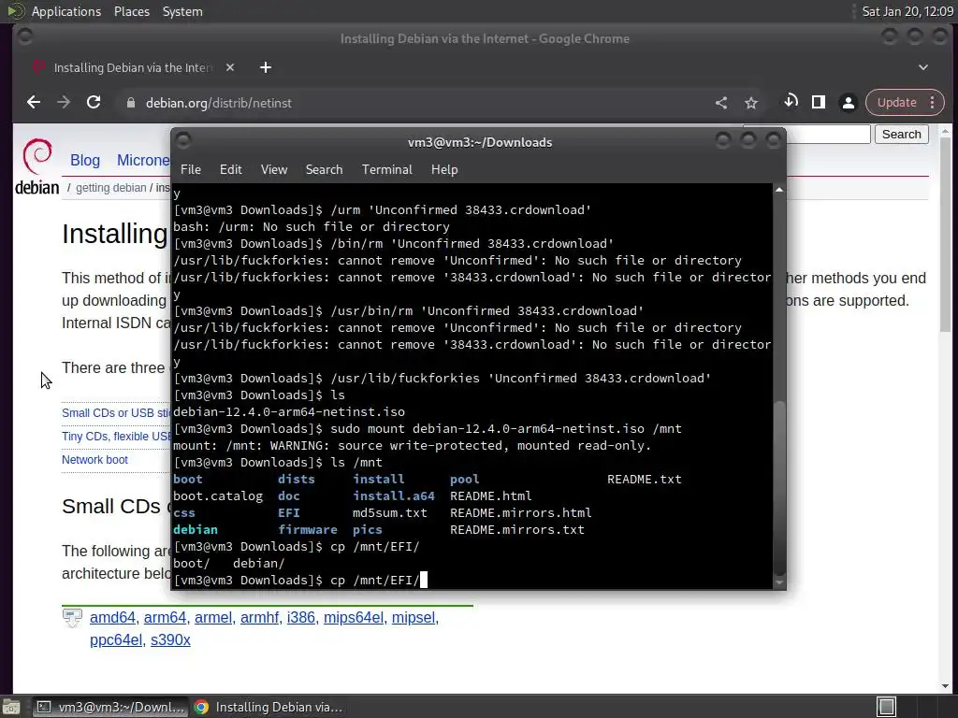
Task: Click terminal scrollbar down arrow
Action: [779, 582]
